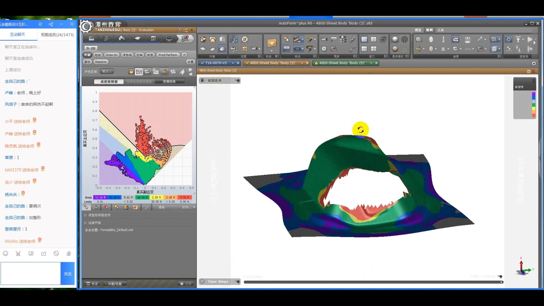Click the Prod Perform button
This screenshot has height=306, width=544.
(x=167, y=55)
